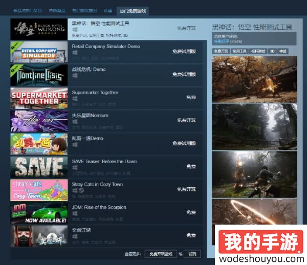307x265 pixels.
Task: Click Windows icon under SAVE Teaser: Before the Dawn
Action: 75,167
